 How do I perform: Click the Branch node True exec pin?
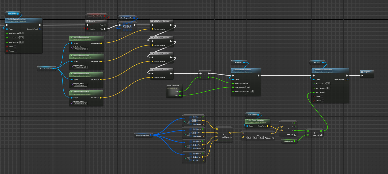click(105, 25)
